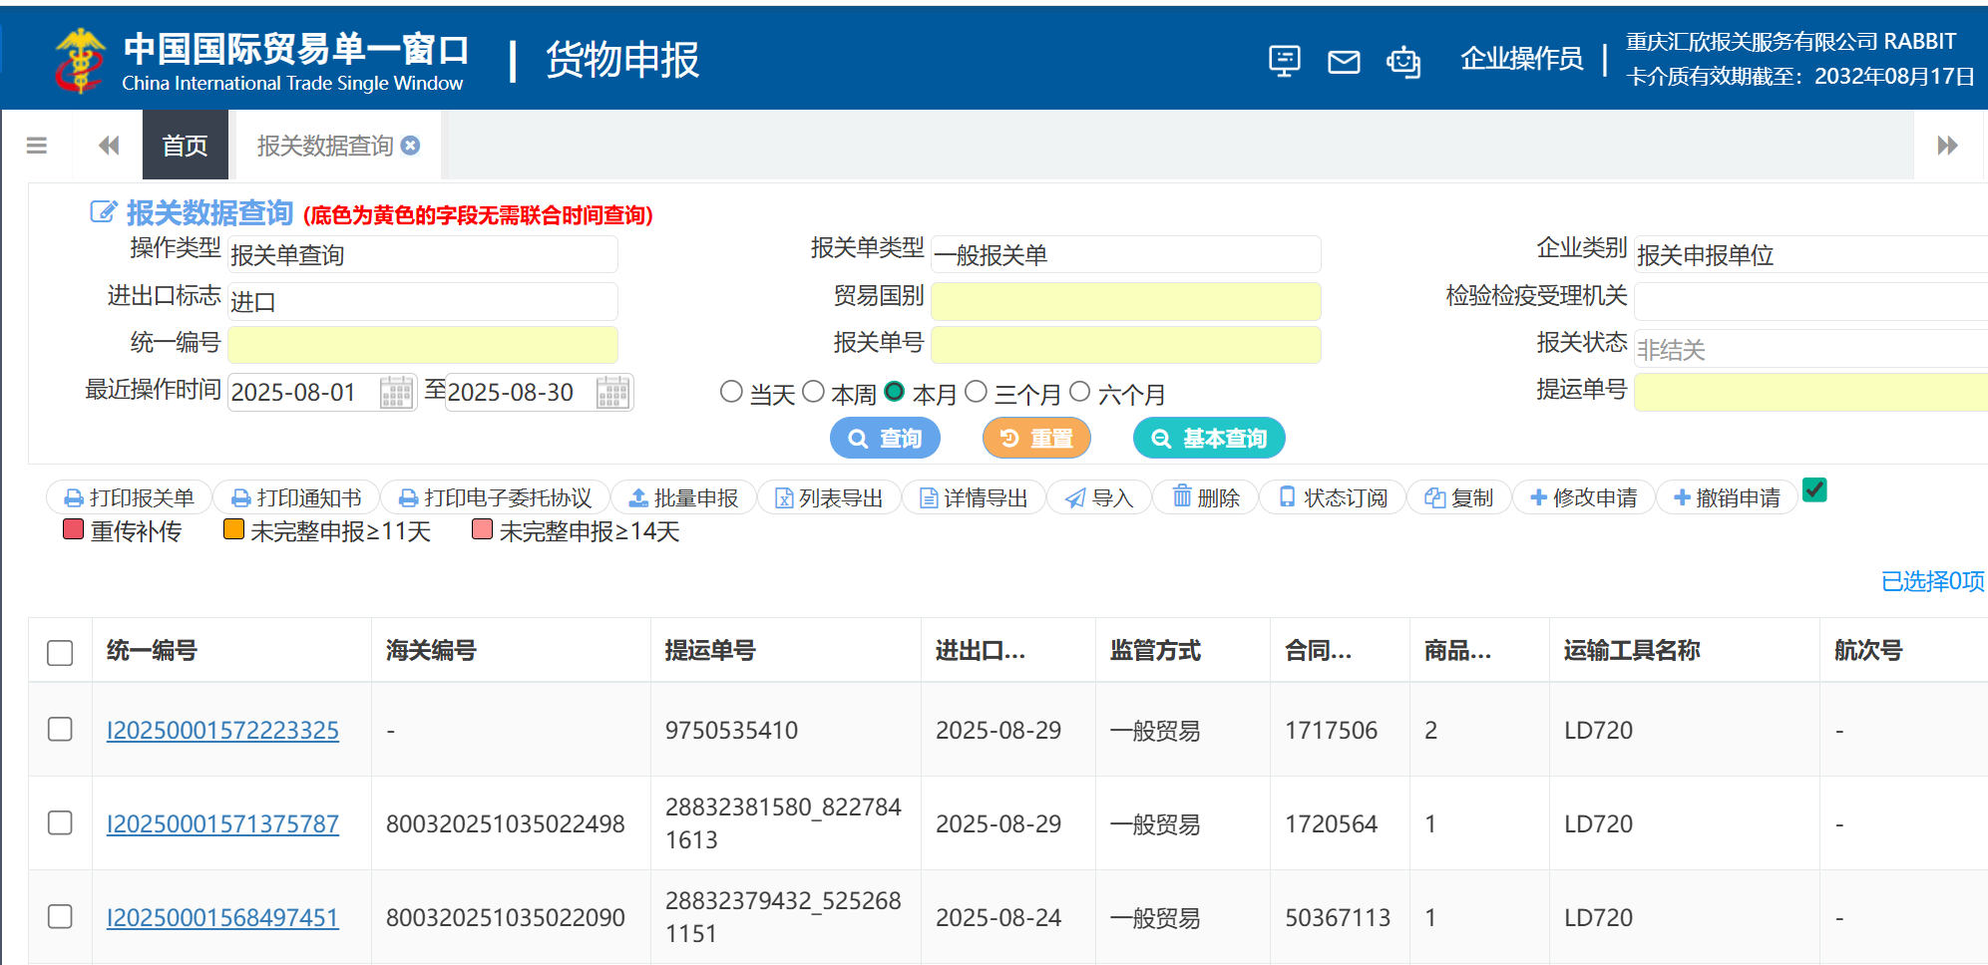Open the end date calendar picker

pyautogui.click(x=612, y=393)
